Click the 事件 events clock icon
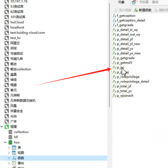 click(14, 163)
